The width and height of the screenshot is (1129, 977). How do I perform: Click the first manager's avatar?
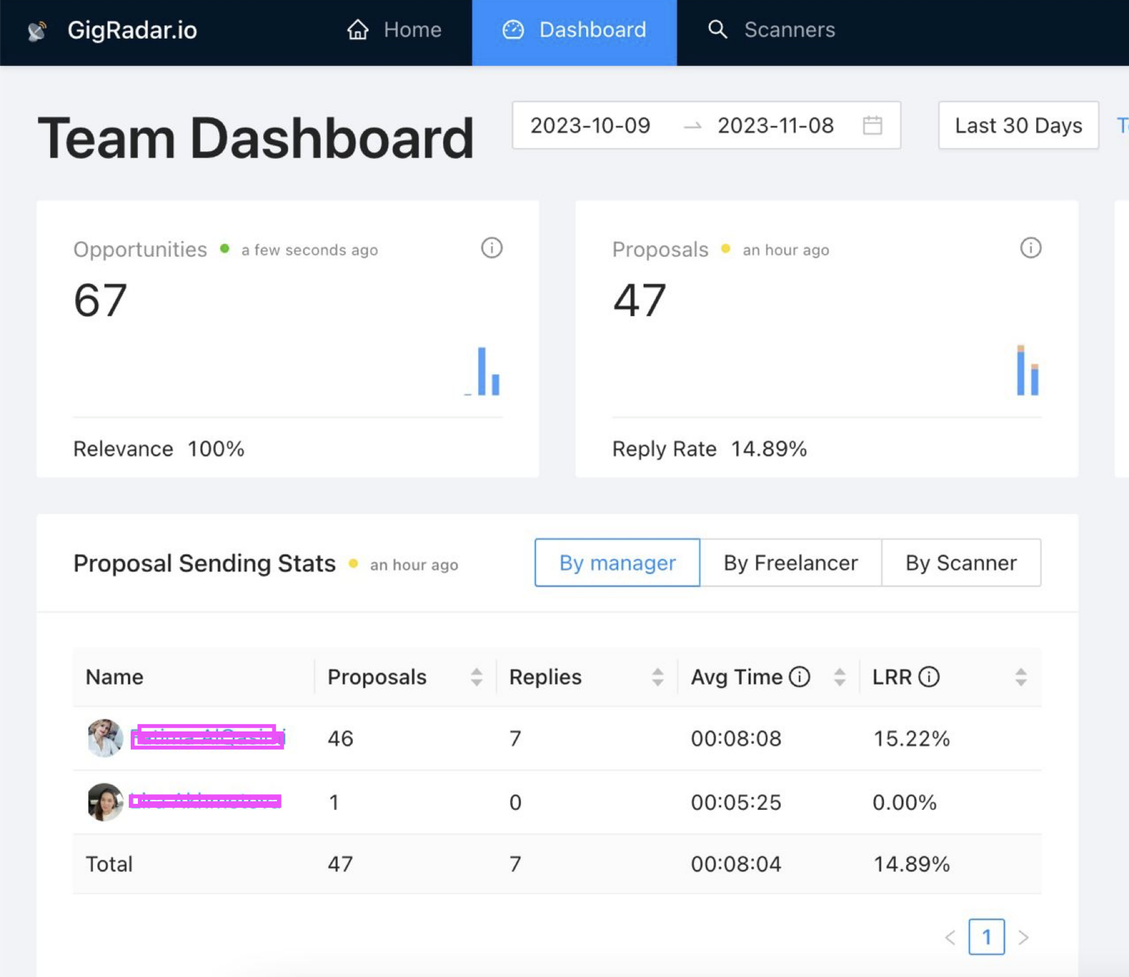105,738
